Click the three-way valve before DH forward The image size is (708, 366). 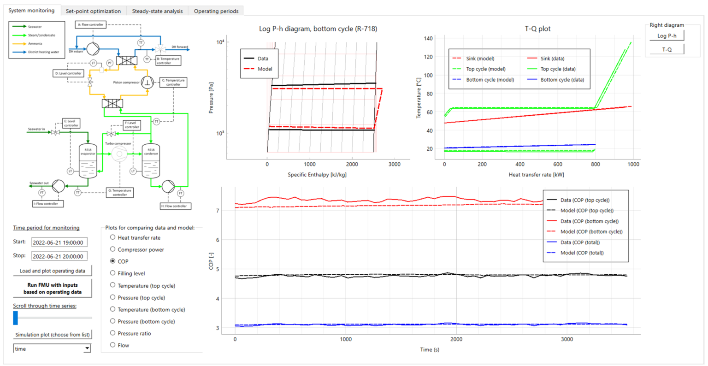tap(160, 48)
